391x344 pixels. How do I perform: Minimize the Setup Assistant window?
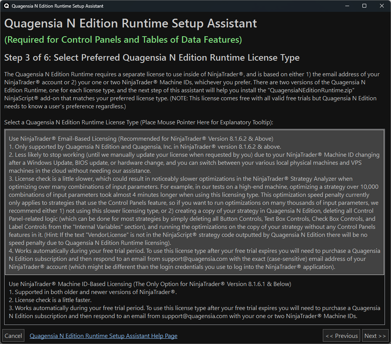[x=347, y=6]
